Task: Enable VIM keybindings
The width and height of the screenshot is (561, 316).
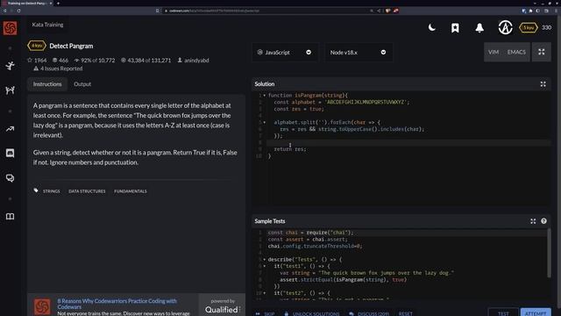Action: tap(494, 52)
